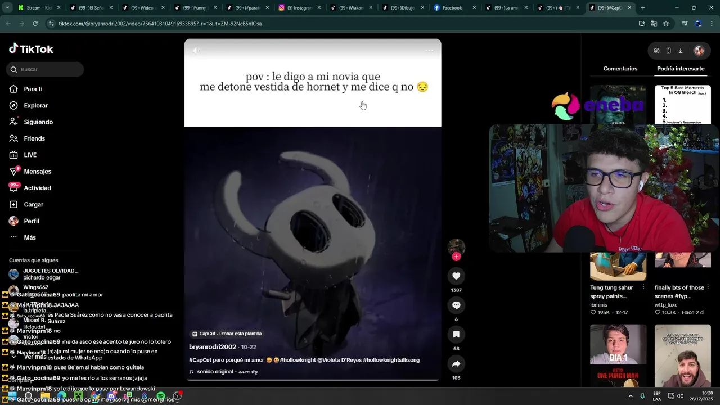Open Spotify from the taskbar
Screen dimensions: 720x405
click(x=161, y=396)
